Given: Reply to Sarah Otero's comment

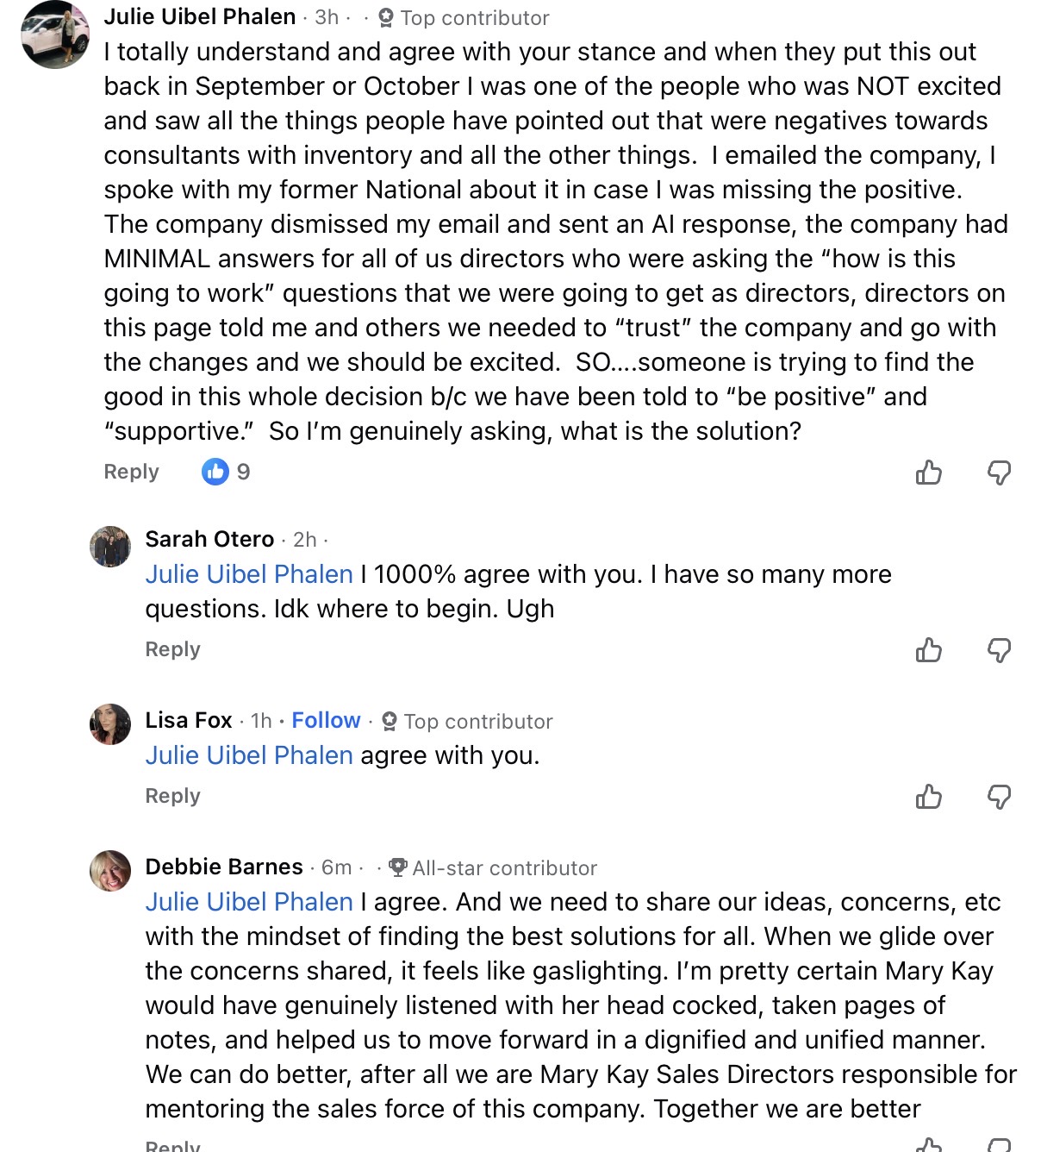Looking at the screenshot, I should click(x=172, y=649).
